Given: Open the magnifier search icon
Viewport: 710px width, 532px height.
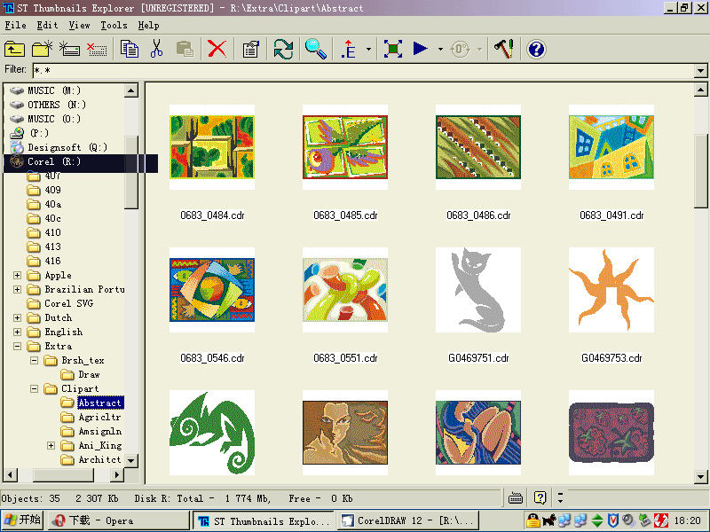Looking at the screenshot, I should [x=316, y=49].
